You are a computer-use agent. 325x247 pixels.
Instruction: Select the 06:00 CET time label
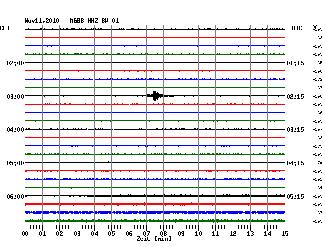[x=15, y=196]
